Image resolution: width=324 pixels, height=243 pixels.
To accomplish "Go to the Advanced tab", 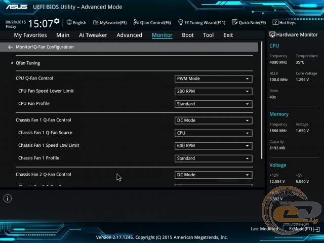I will click(129, 35).
